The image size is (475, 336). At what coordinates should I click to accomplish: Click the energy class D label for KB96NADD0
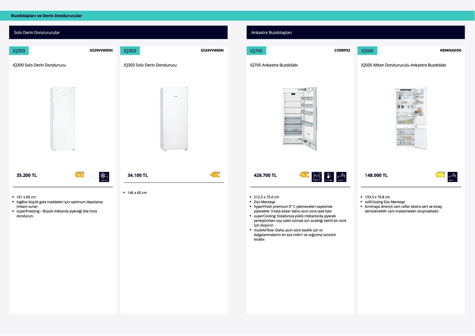pos(440,175)
